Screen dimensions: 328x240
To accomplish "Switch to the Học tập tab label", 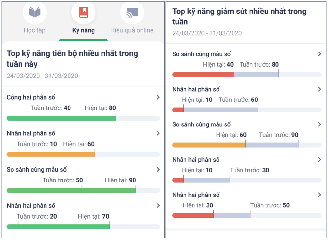I will pos(35,30).
